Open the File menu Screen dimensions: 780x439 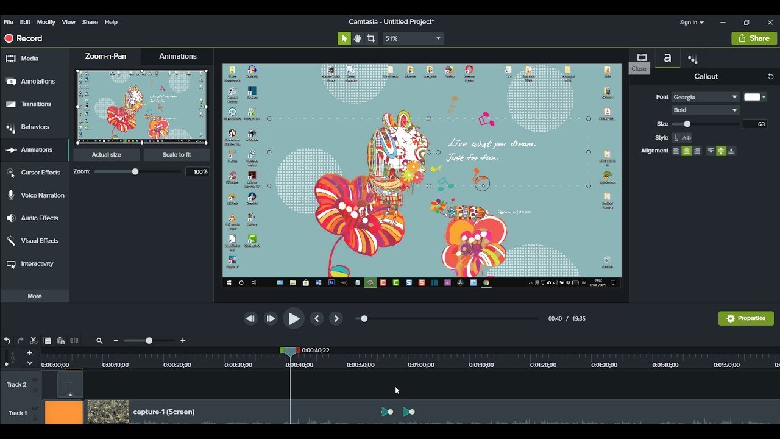9,22
